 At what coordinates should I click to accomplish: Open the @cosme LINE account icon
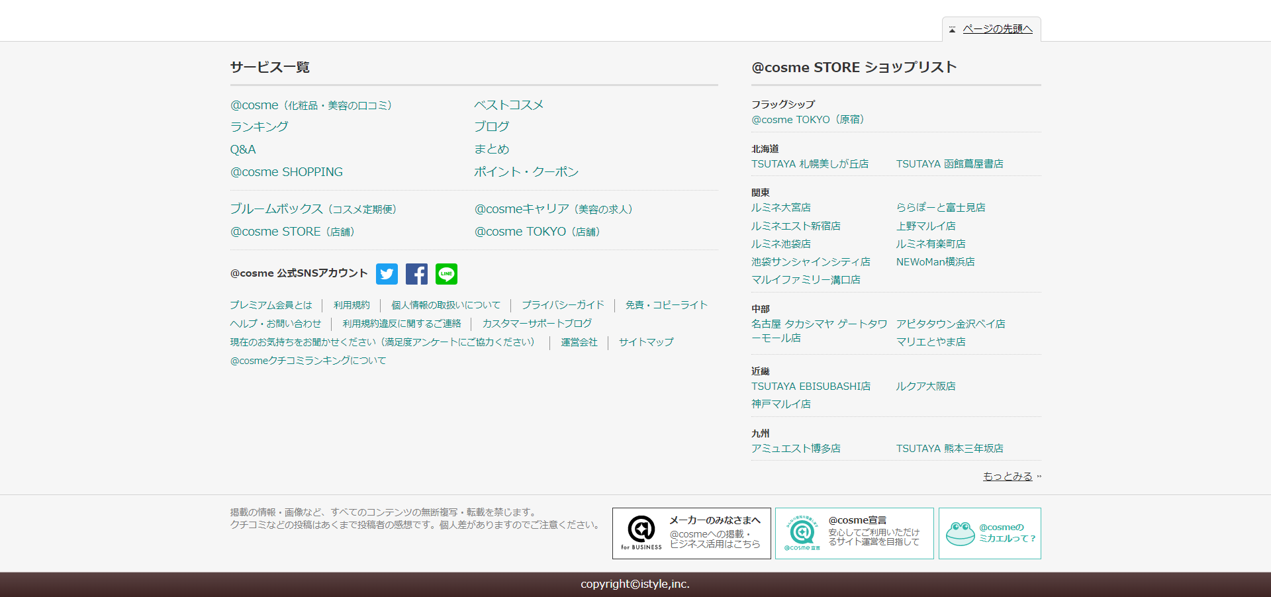(x=446, y=274)
